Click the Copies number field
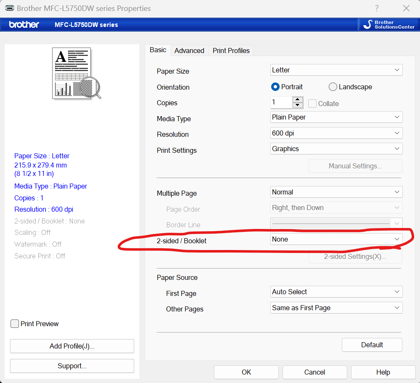Image resolution: width=420 pixels, height=383 pixels. 281,102
